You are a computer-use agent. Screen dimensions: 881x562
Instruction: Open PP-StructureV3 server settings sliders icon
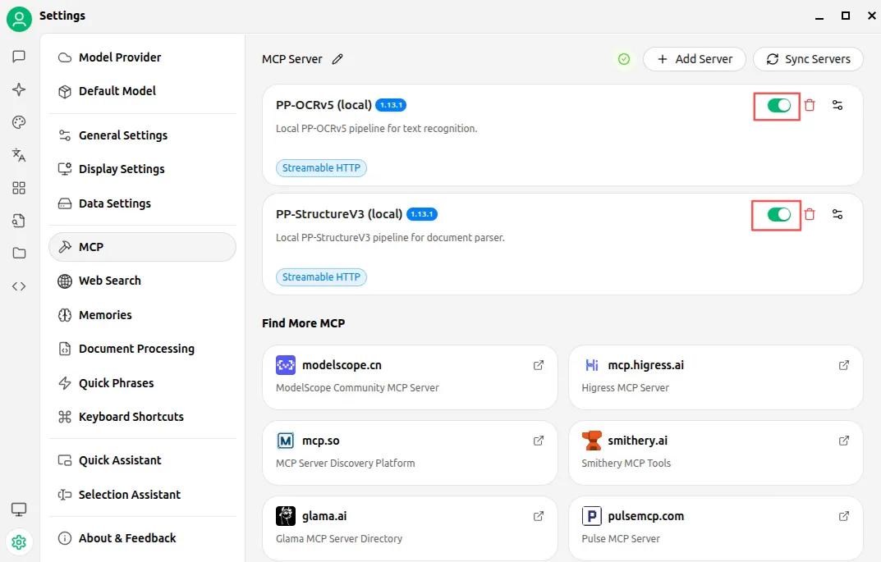(837, 214)
